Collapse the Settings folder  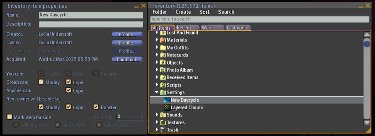[x=157, y=92]
